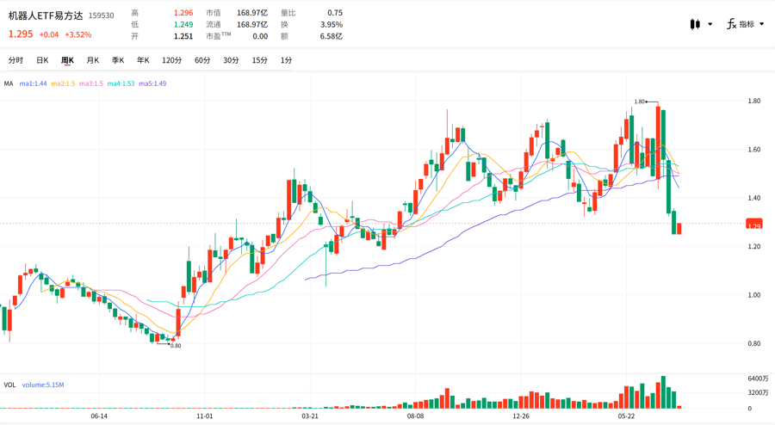Switch to the 月K tab
Viewport: 775px width, 425px height.
pos(92,60)
